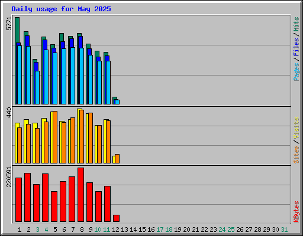
Task: Click green day 17 on the x-axis
Action: 160,230
